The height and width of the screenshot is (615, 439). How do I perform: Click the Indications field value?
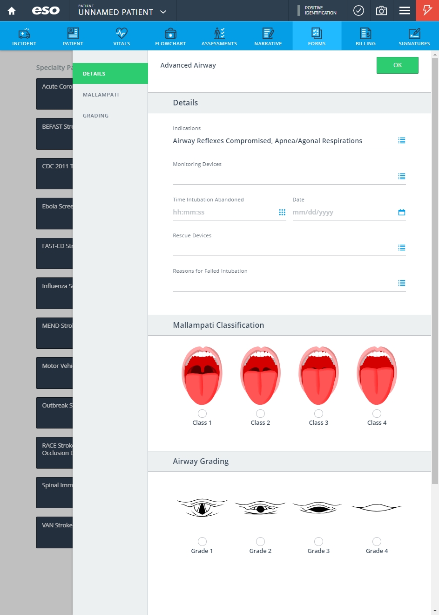267,141
